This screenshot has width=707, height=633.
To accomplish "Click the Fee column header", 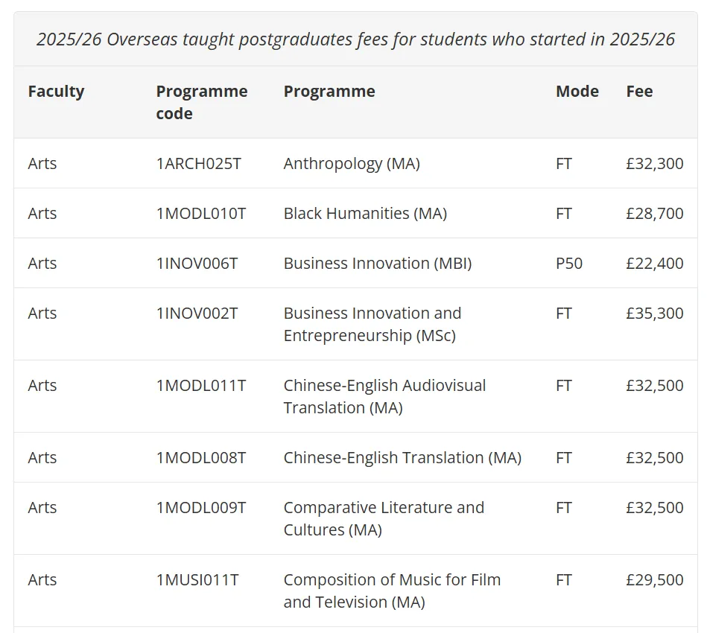I will pos(639,92).
